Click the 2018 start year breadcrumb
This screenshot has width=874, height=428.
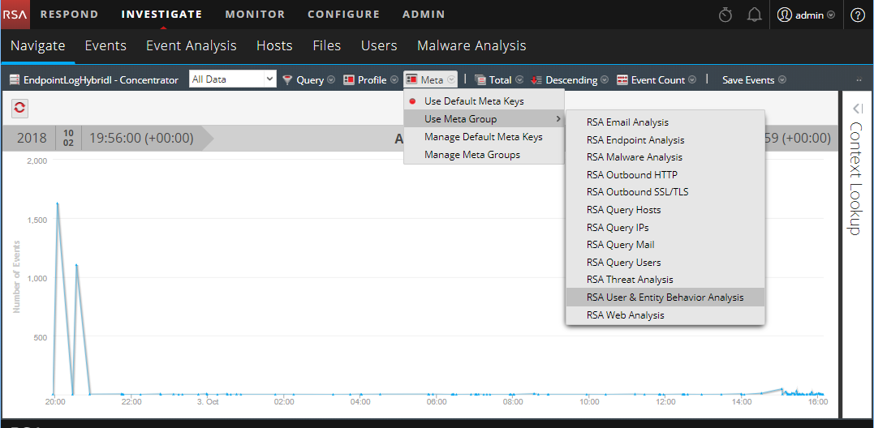pyautogui.click(x=32, y=138)
